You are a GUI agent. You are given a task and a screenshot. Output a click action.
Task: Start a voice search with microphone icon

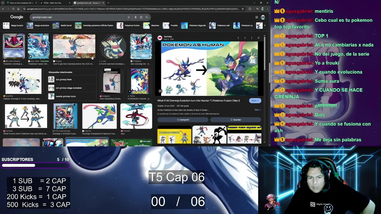[x=135, y=17]
